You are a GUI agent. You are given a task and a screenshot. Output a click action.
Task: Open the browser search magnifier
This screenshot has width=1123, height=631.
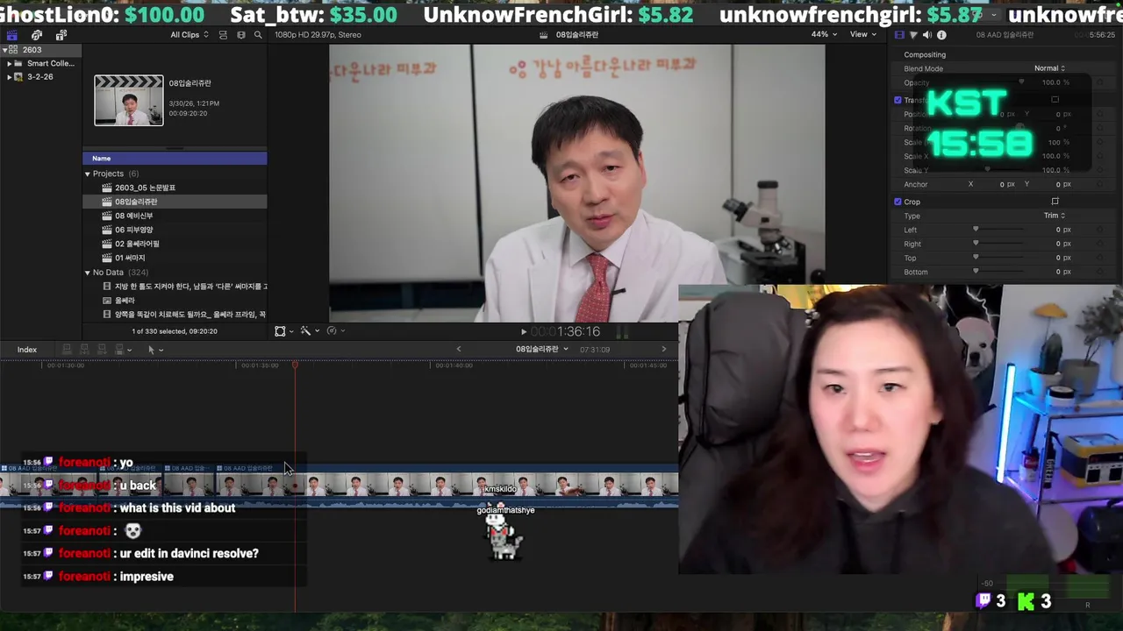tap(258, 35)
